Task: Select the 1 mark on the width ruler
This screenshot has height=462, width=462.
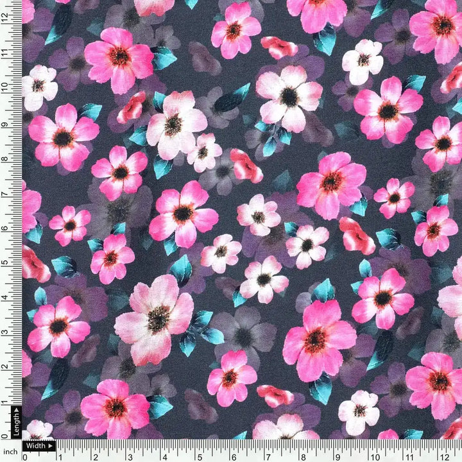Action: (x=60, y=456)
